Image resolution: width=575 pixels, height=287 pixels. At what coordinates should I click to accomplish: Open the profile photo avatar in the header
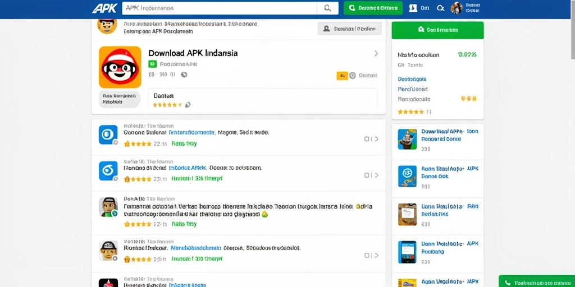tap(456, 8)
